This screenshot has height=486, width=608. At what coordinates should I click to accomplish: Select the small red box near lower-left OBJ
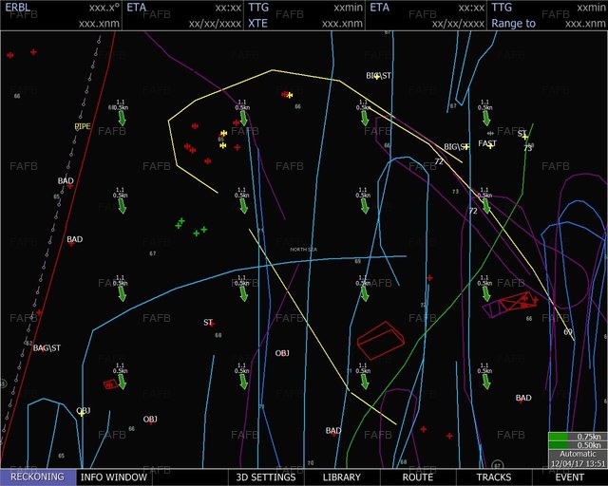coord(111,383)
